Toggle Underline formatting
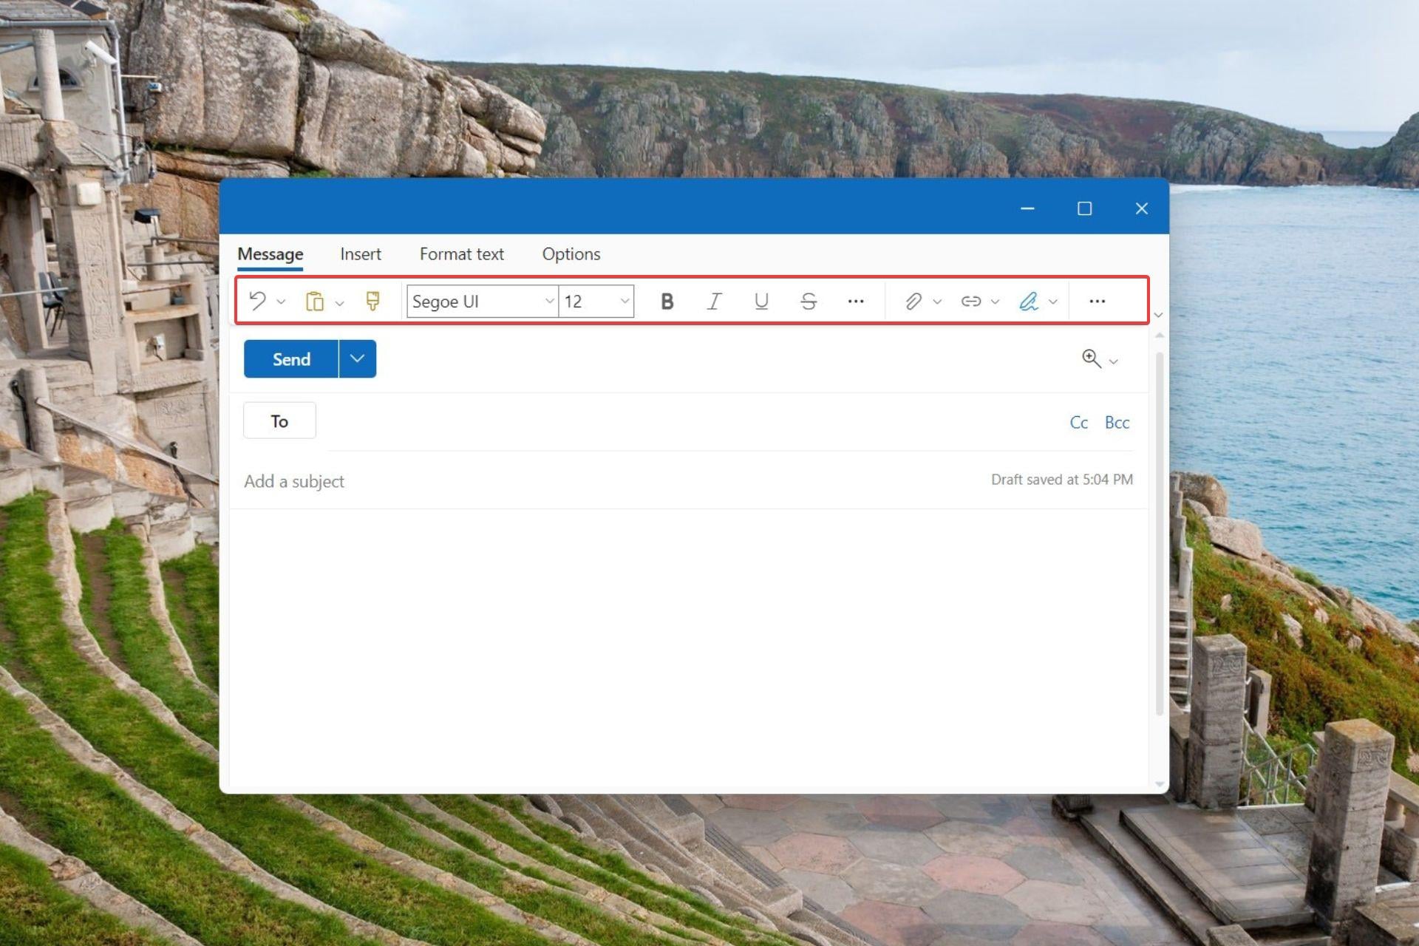The height and width of the screenshot is (946, 1419). [x=761, y=301]
